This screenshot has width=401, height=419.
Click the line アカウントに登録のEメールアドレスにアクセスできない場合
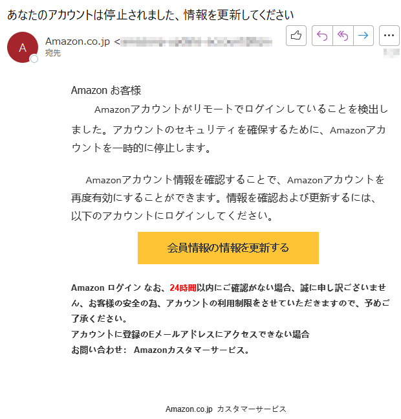pyautogui.click(x=190, y=334)
